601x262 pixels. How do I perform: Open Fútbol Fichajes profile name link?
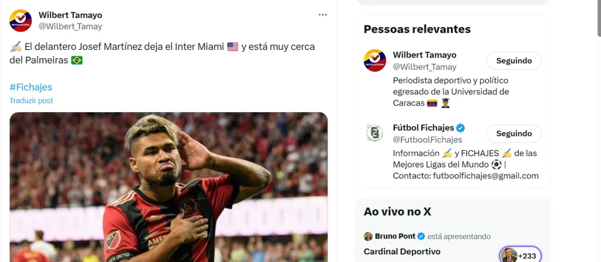423,128
